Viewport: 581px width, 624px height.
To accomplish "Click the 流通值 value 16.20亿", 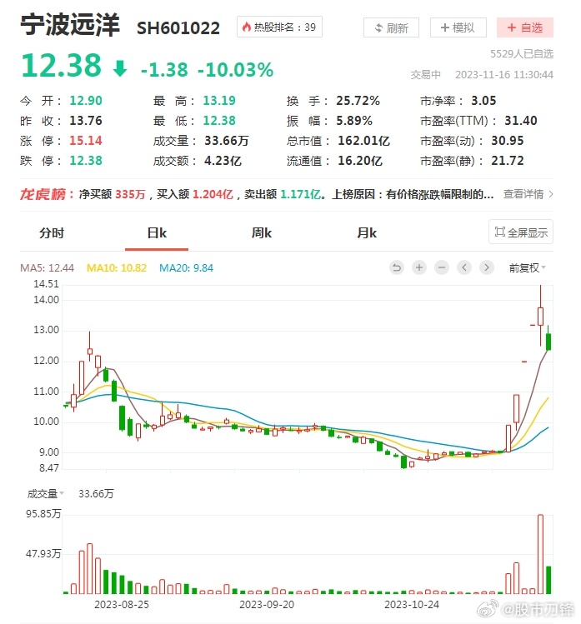I will click(360, 161).
